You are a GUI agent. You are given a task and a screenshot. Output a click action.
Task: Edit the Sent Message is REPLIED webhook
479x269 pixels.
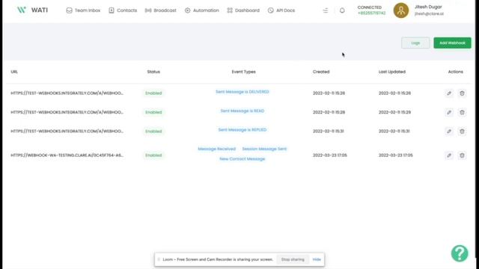click(x=449, y=132)
